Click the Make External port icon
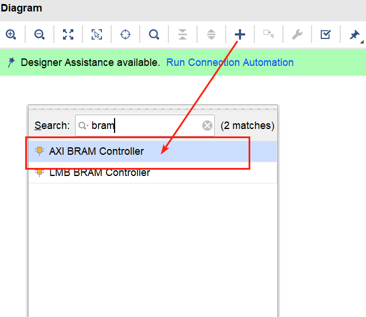The width and height of the screenshot is (366, 317). click(x=269, y=34)
